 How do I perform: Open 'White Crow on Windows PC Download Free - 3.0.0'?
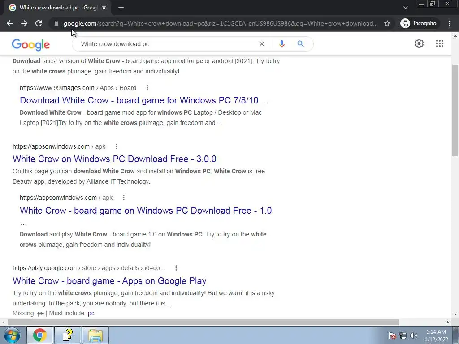(x=114, y=159)
